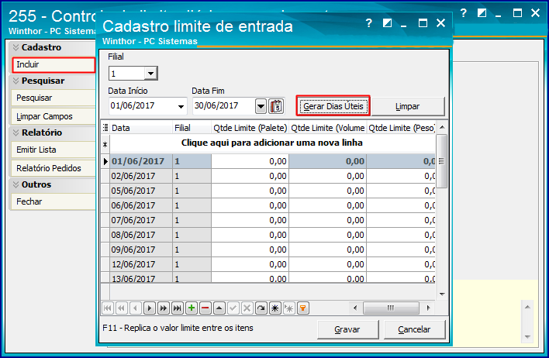Screen dimensions: 549x358
Task: Click Emitir Lista in the sidebar
Action: [54, 150]
